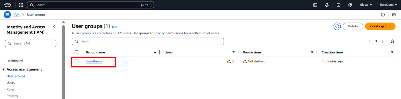Open settings gear in the top bar
The width and height of the screenshot is (401, 99).
coord(350,5)
